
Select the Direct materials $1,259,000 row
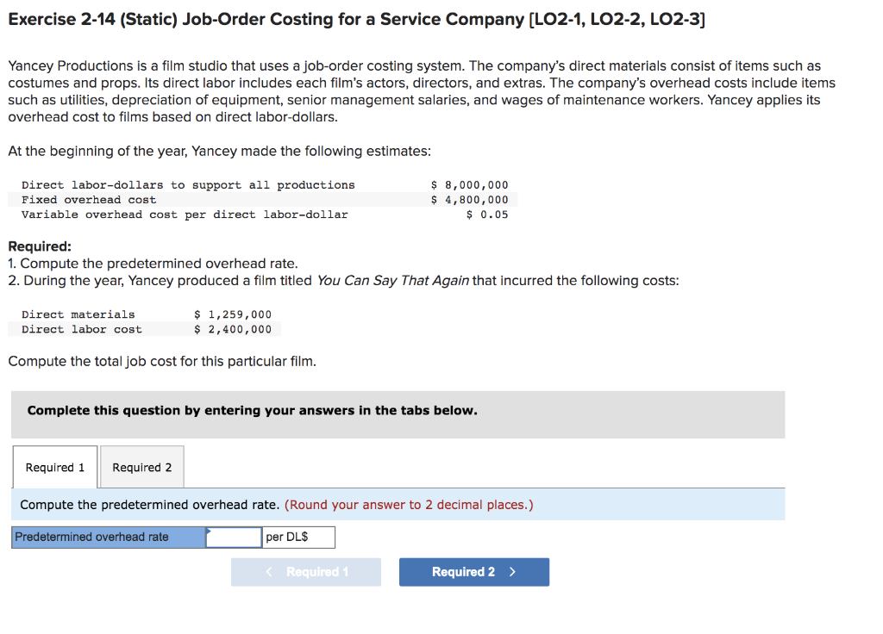[x=147, y=314]
